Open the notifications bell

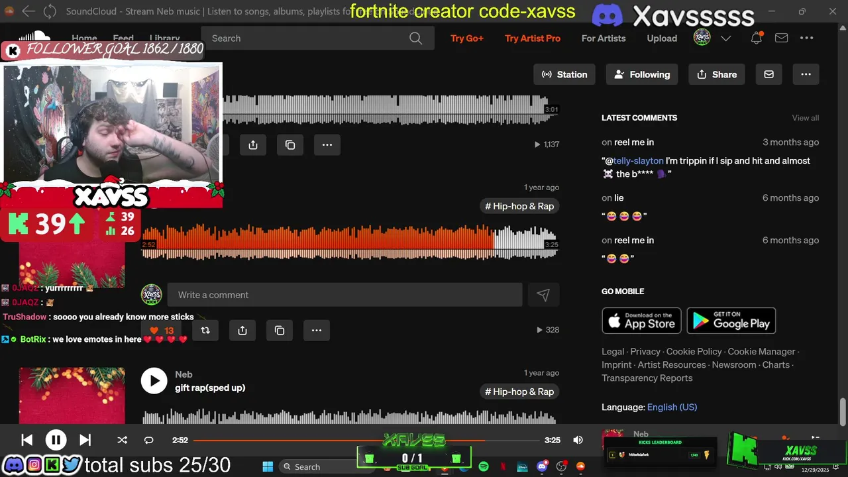click(756, 38)
